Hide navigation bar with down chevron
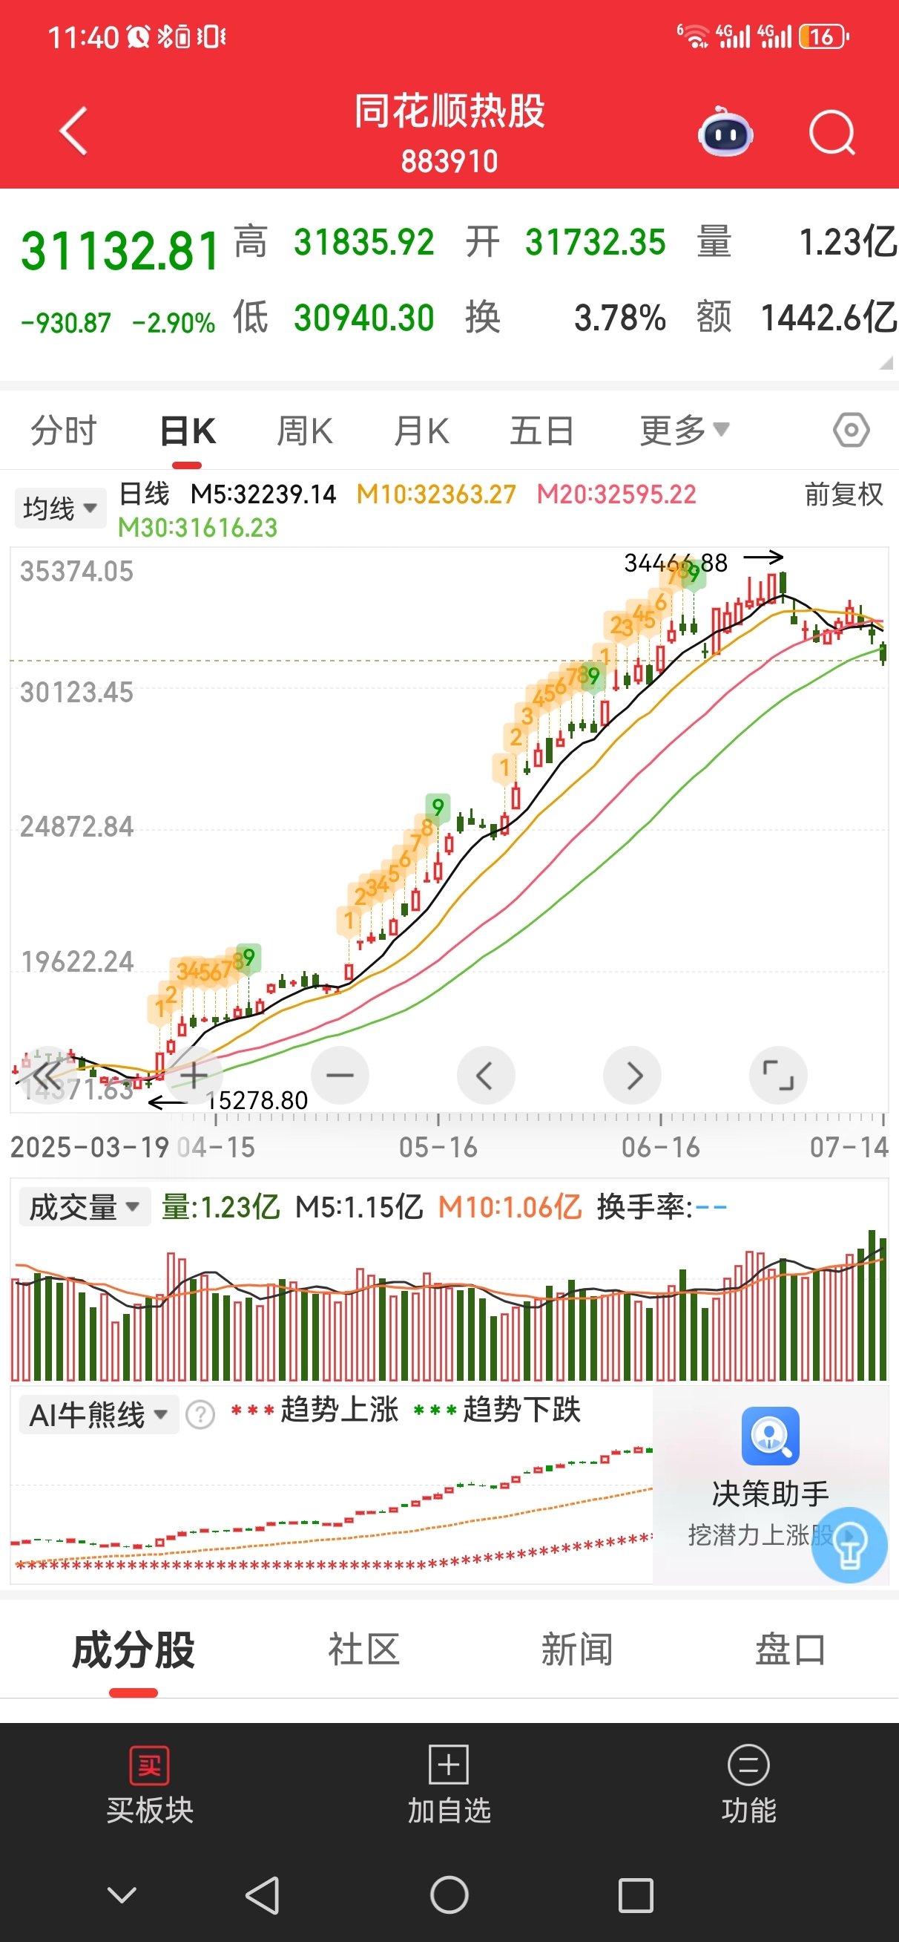Image resolution: width=899 pixels, height=1942 pixels. (x=122, y=1894)
